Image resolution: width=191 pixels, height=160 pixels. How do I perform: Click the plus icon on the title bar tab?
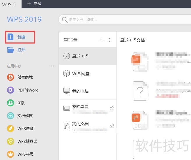pos(29,4)
